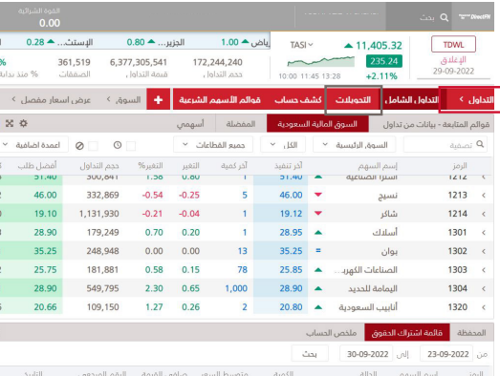The width and height of the screenshot is (500, 376).
Task: Click volume 549,795 for اليمامة للحديد
Action: coord(102,288)
